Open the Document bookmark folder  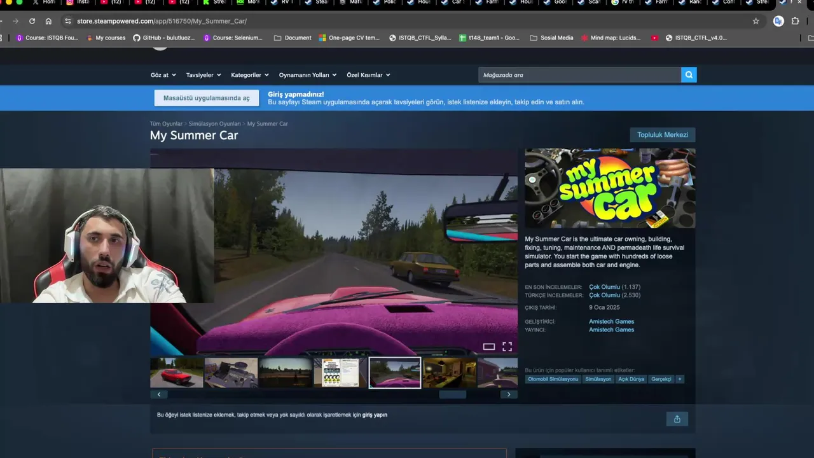[x=293, y=38]
